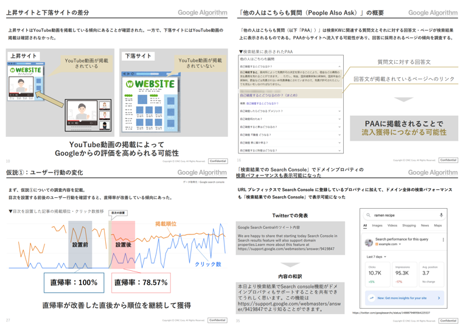Click the purple PAA answer link ending （まとめ）

coord(269,96)
